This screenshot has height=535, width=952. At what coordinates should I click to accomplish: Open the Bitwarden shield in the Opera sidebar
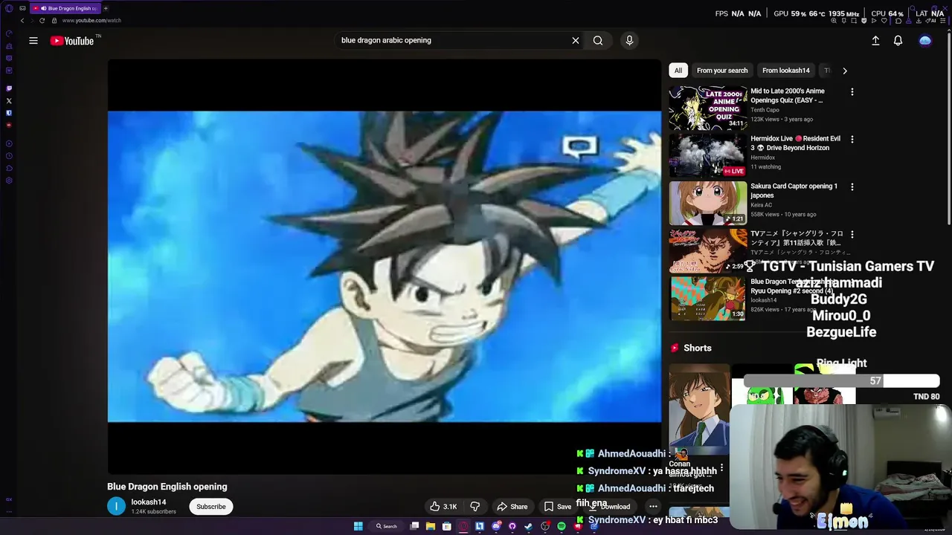click(x=9, y=113)
